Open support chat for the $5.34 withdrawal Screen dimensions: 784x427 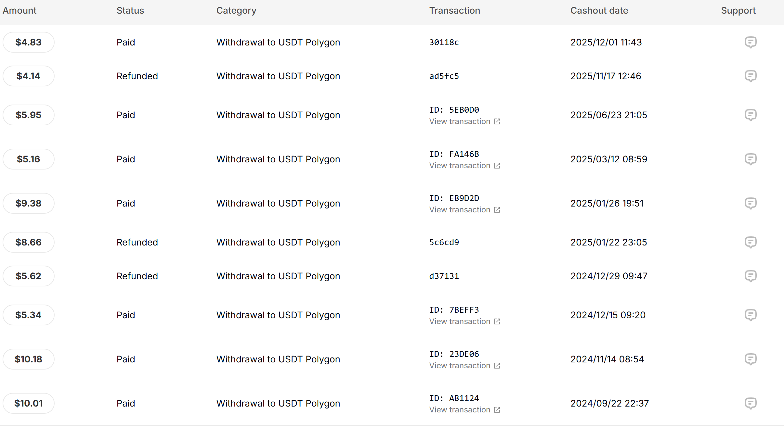751,315
